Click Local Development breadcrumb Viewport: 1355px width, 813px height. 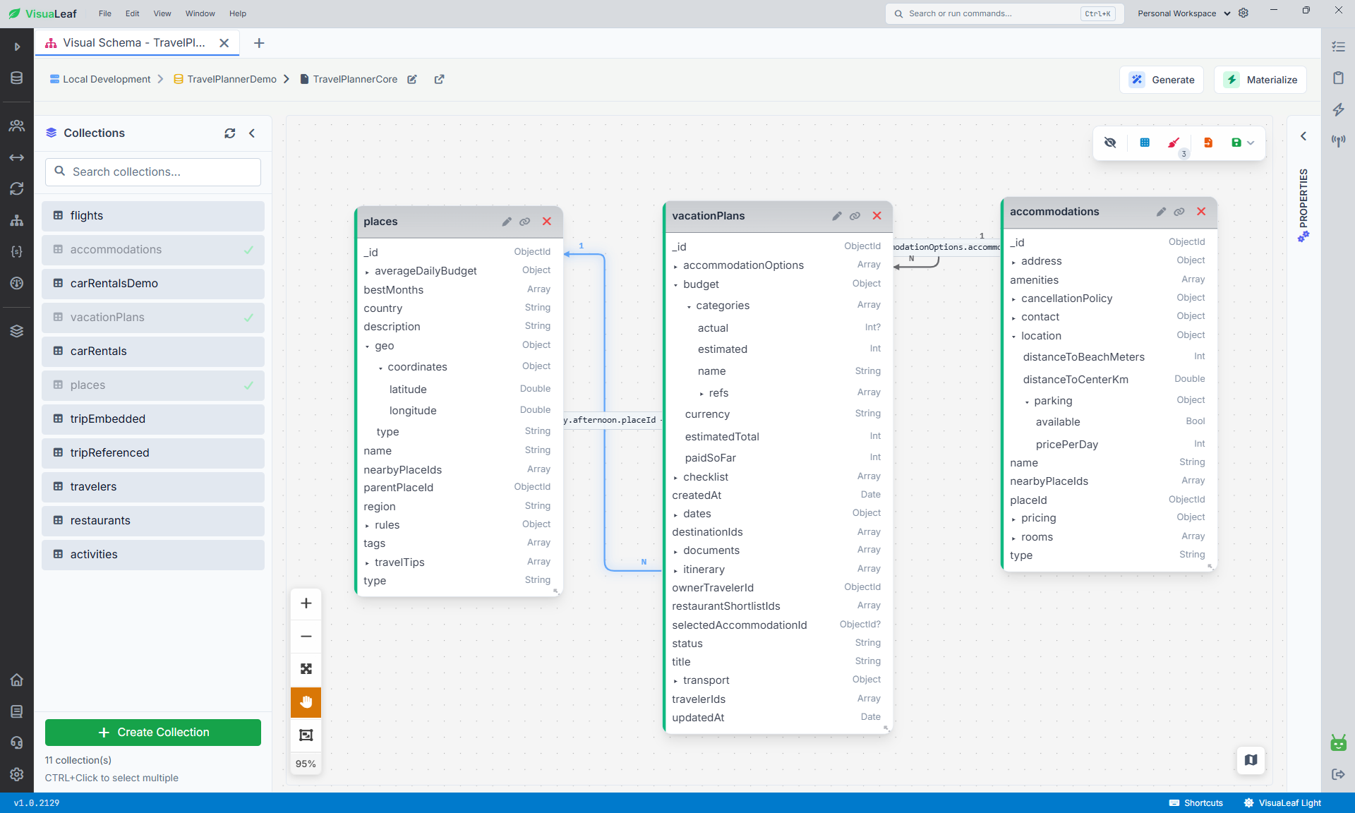(100, 80)
